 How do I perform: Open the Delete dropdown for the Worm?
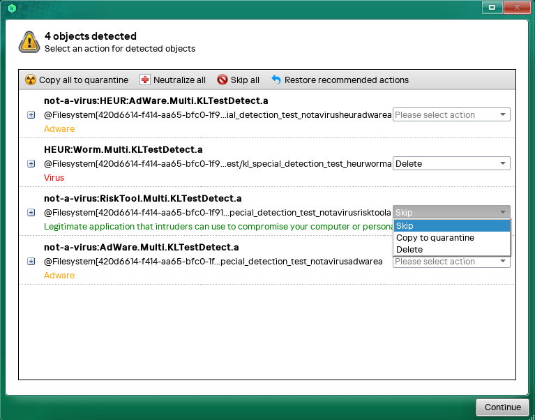(x=451, y=164)
